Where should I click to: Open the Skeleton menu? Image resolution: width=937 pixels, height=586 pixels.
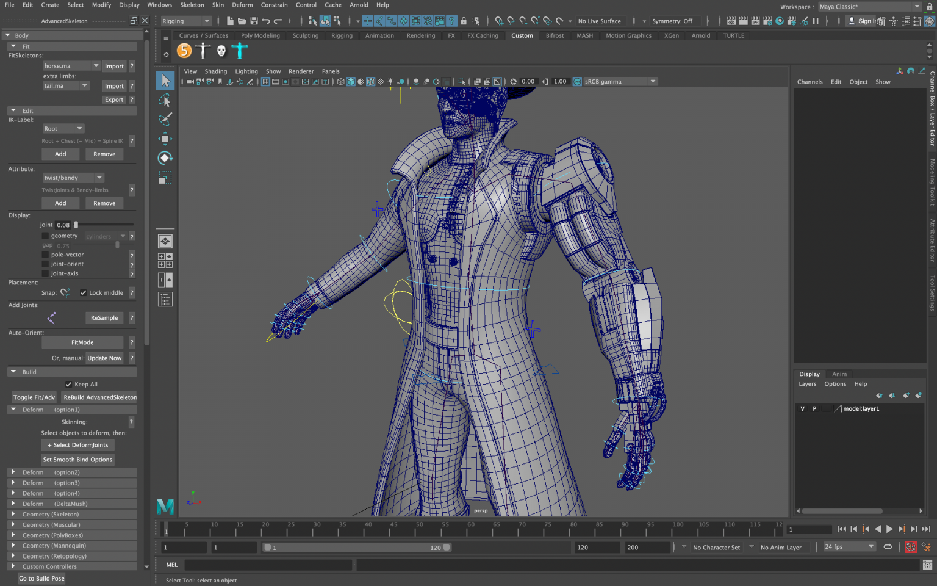192,5
